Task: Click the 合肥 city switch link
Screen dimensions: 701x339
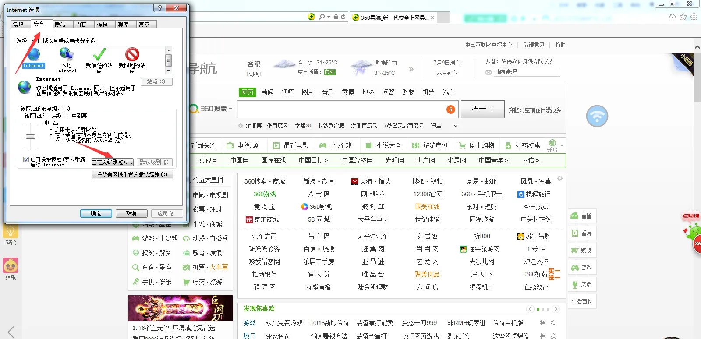Action: [253, 74]
